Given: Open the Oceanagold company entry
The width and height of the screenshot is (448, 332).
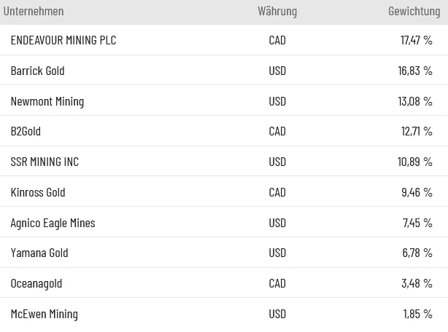Looking at the screenshot, I should click(36, 283).
